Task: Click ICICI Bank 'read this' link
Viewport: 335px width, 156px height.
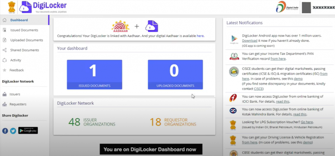Action: click(283, 101)
